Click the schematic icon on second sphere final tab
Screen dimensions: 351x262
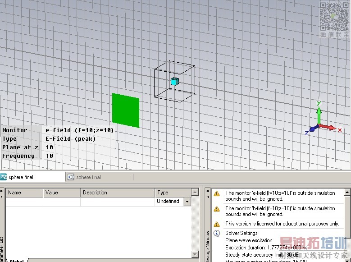coord(71,177)
